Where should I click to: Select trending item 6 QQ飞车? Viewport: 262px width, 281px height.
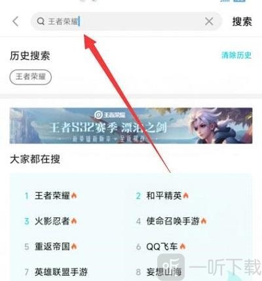pyautogui.click(x=161, y=246)
